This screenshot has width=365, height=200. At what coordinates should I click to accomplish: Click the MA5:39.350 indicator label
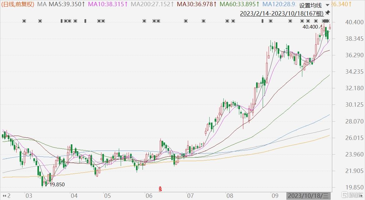(x=67, y=4)
